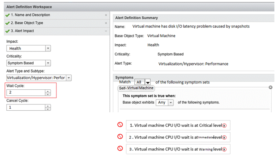Expand the Name and Description section
The image size is (276, 156).
coord(106,15)
